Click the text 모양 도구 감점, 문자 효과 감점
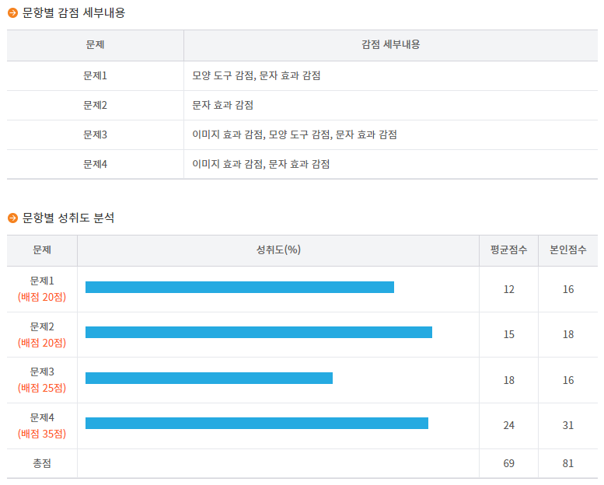 (x=257, y=75)
